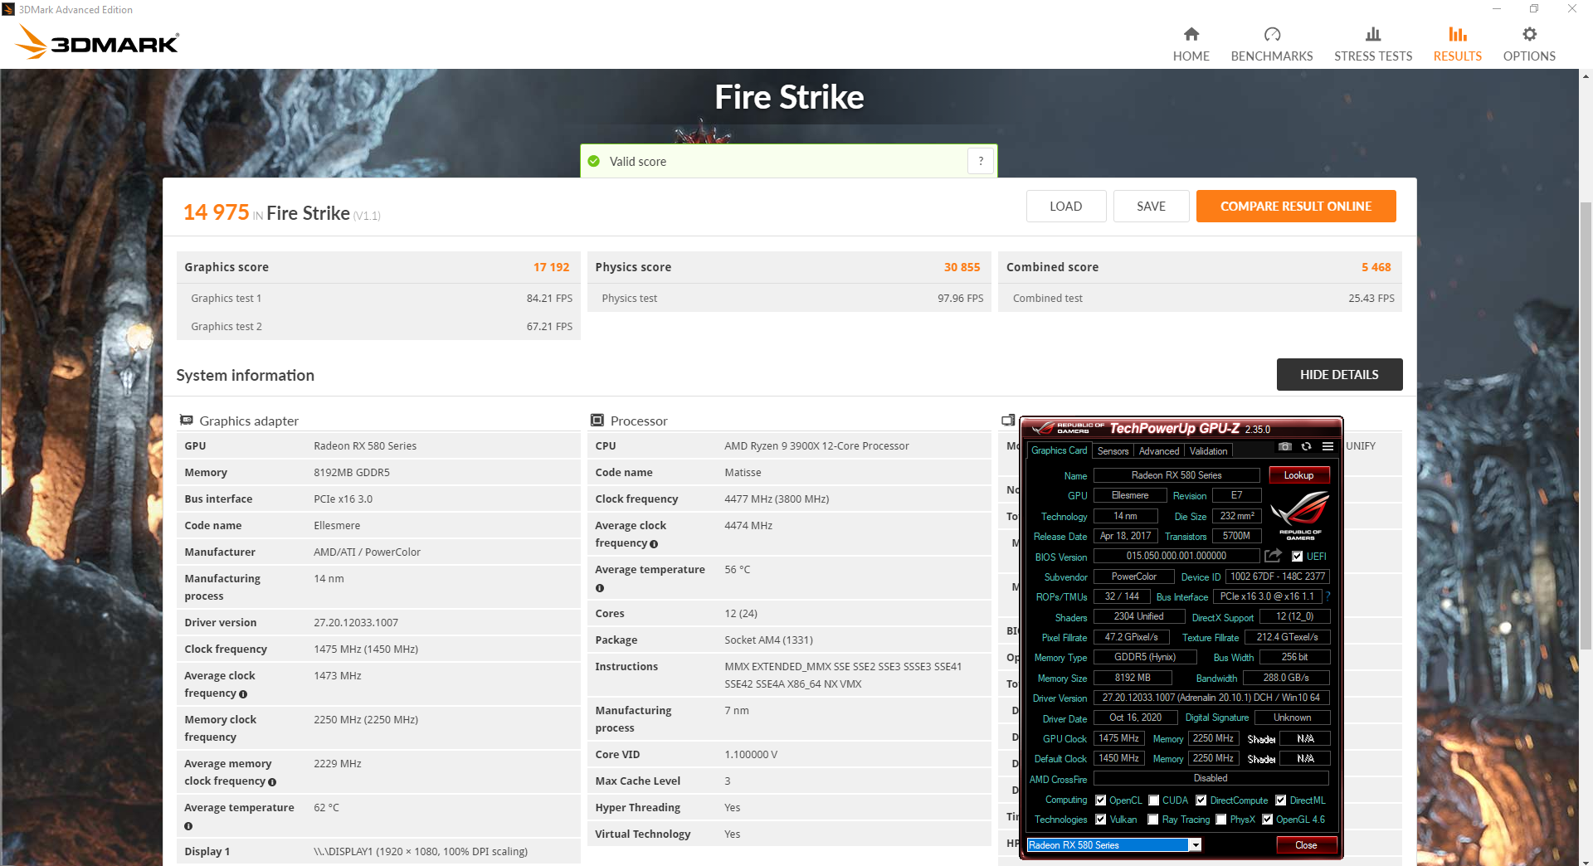The width and height of the screenshot is (1593, 866).
Task: Click the LOAD button
Action: (x=1065, y=207)
